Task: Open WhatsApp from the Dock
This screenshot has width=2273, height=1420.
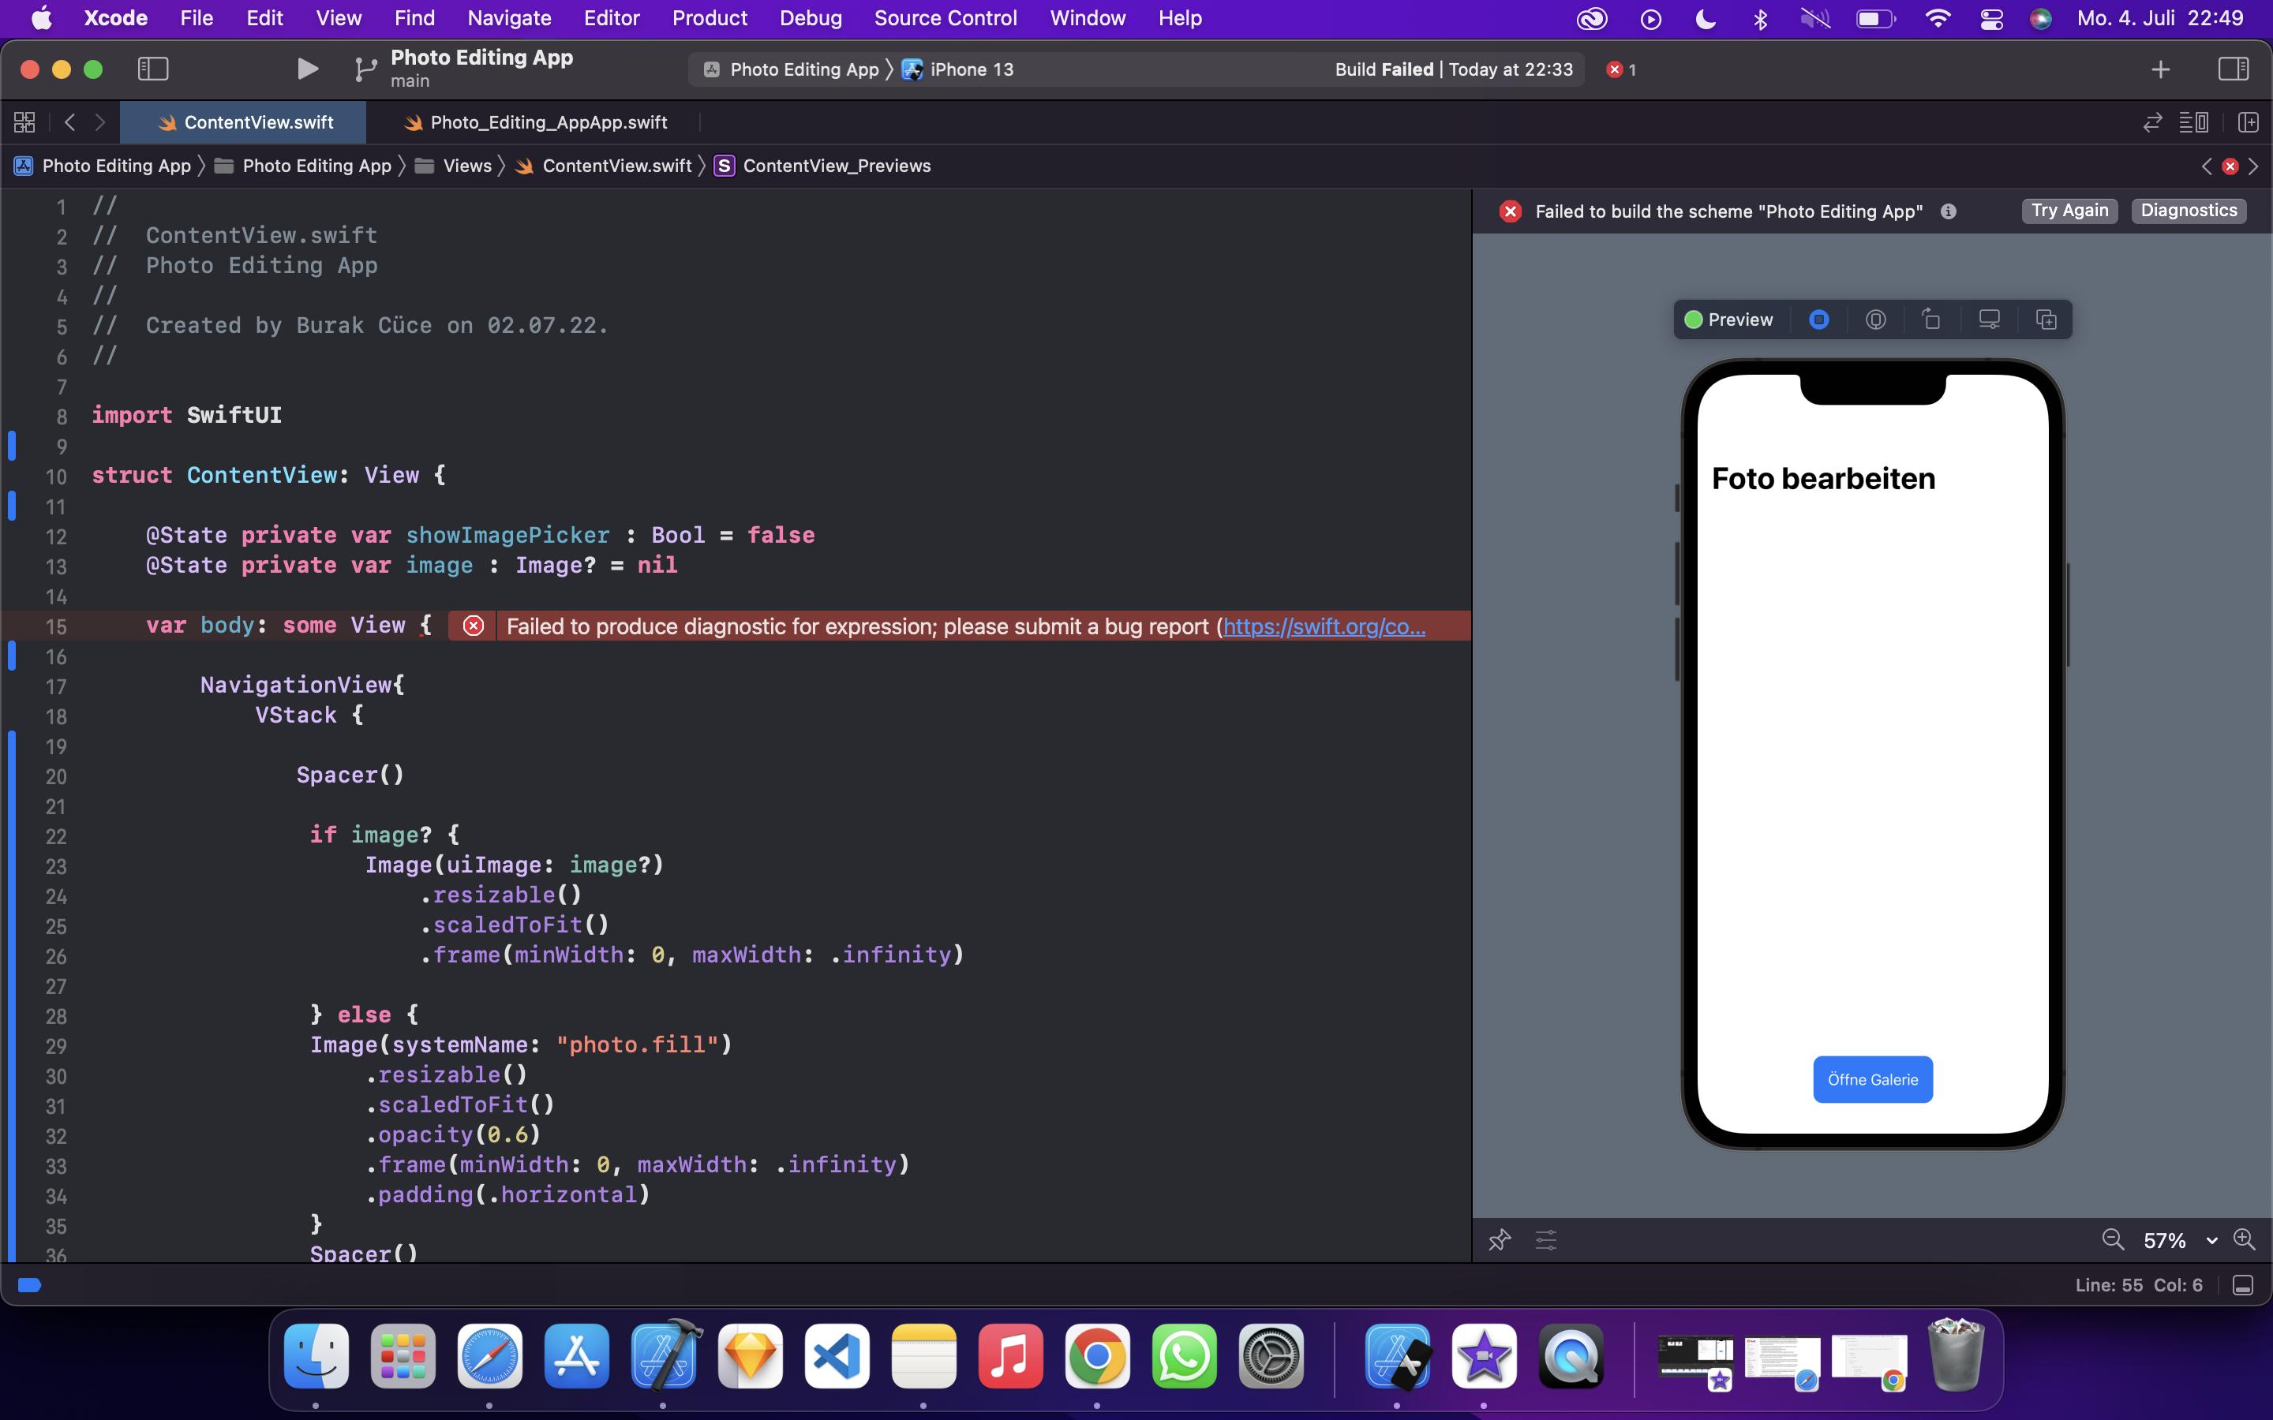Action: coord(1184,1356)
